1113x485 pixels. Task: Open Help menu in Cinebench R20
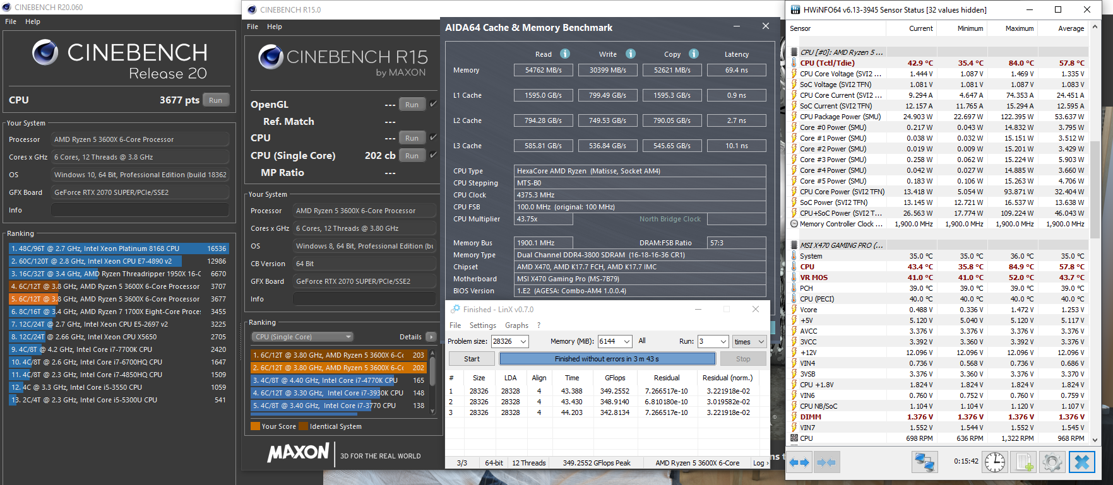click(x=33, y=21)
